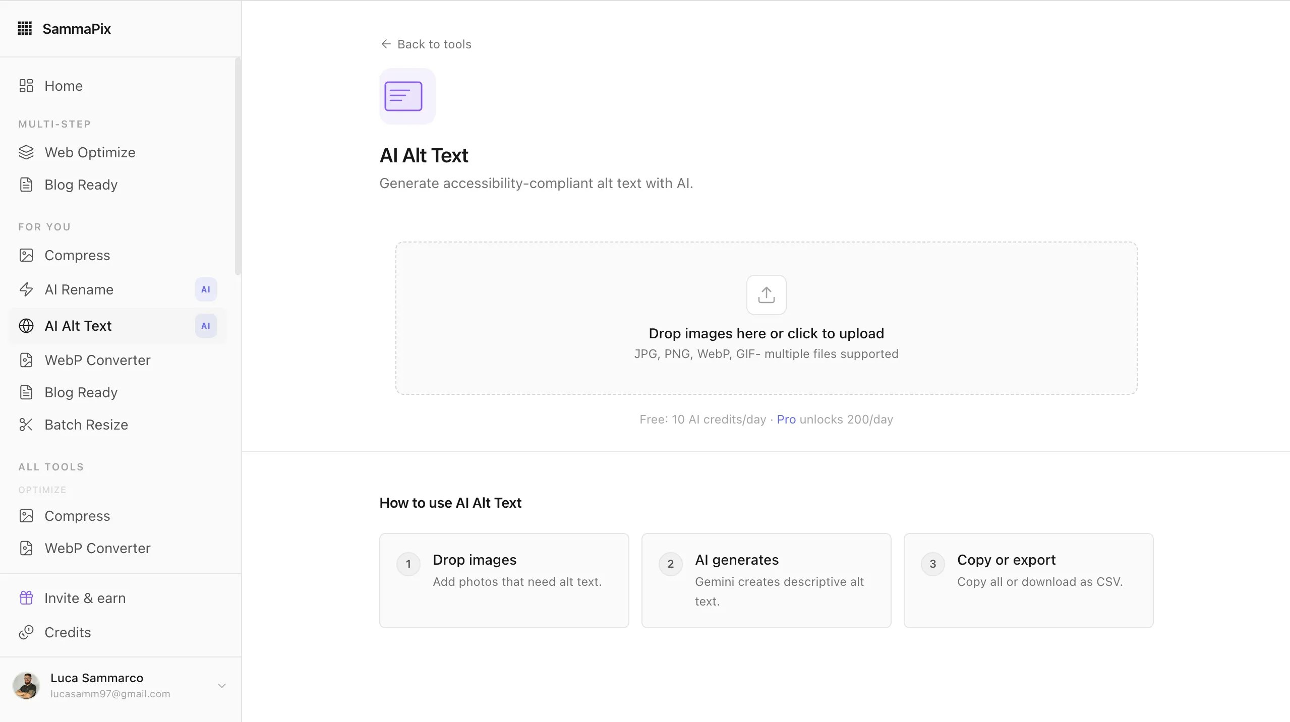Click the Batch Resize scissors icon
The width and height of the screenshot is (1290, 722).
pyautogui.click(x=26, y=425)
